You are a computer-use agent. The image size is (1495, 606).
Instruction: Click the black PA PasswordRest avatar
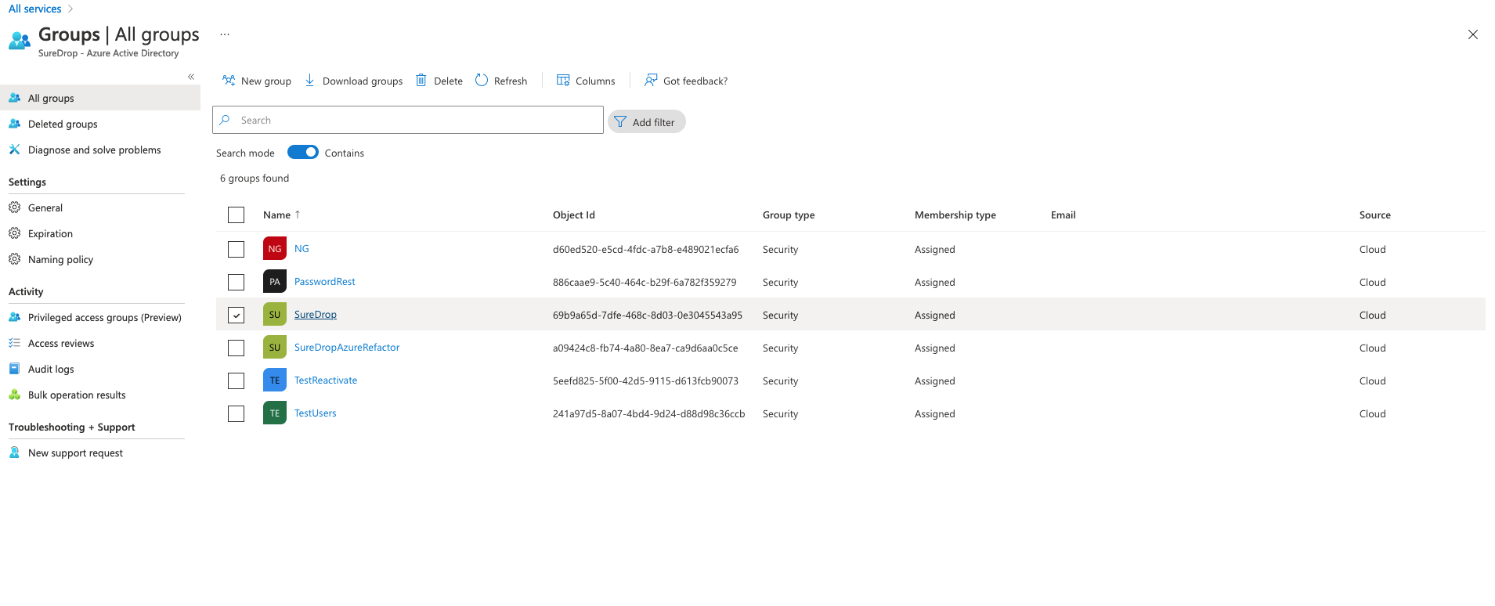275,282
